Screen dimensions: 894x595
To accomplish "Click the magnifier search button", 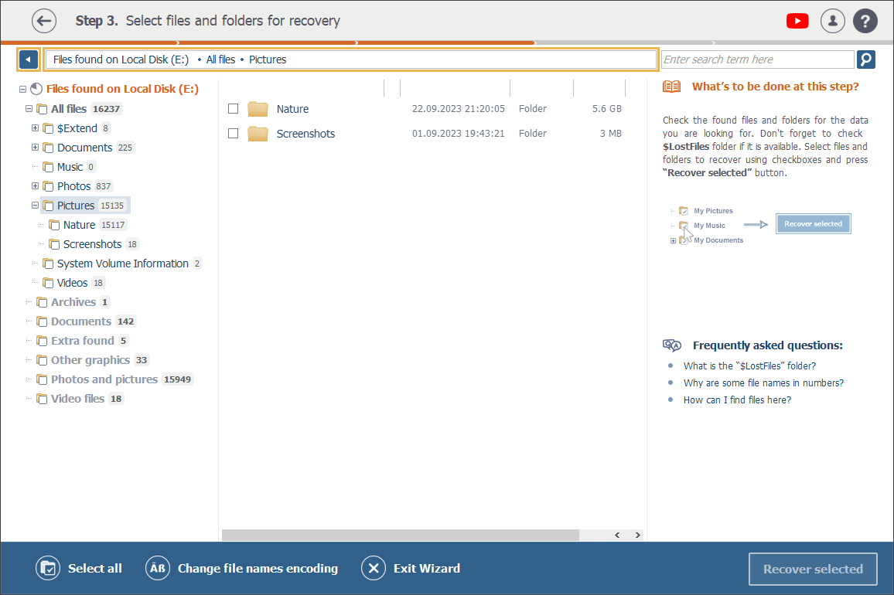I will 866,59.
